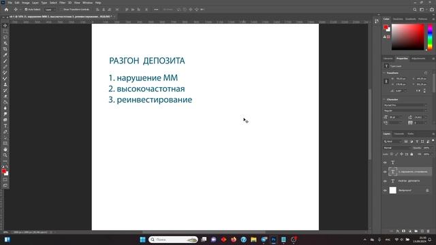Select the Rectangle shape tool
This screenshot has width=436, height=245.
tap(5, 144)
